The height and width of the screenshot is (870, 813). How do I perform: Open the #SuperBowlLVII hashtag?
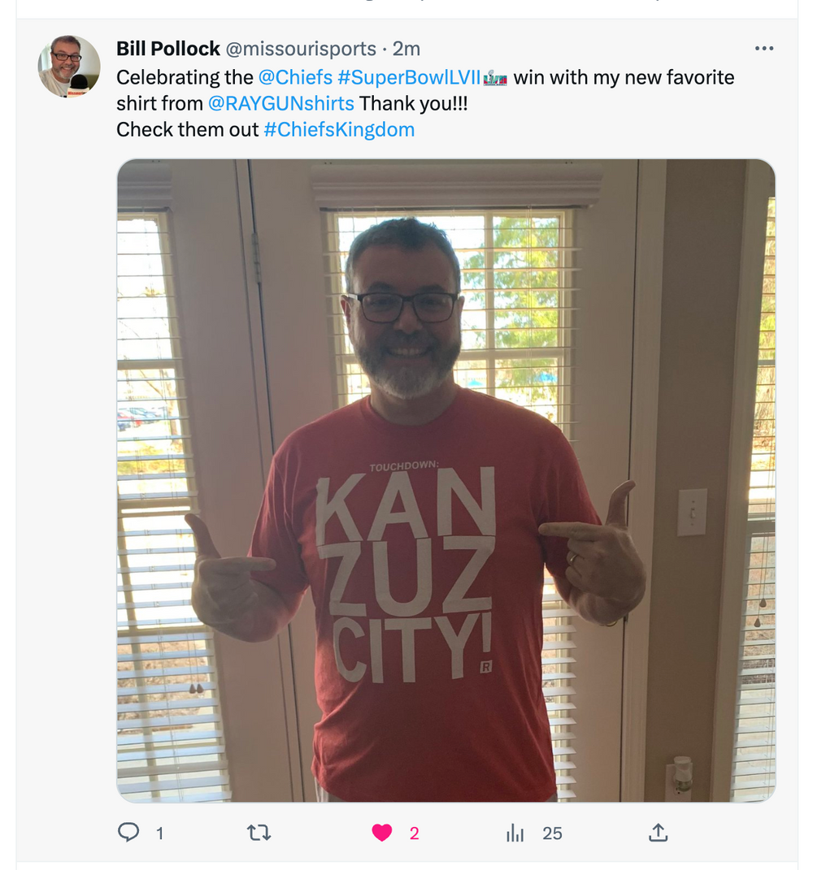point(409,77)
